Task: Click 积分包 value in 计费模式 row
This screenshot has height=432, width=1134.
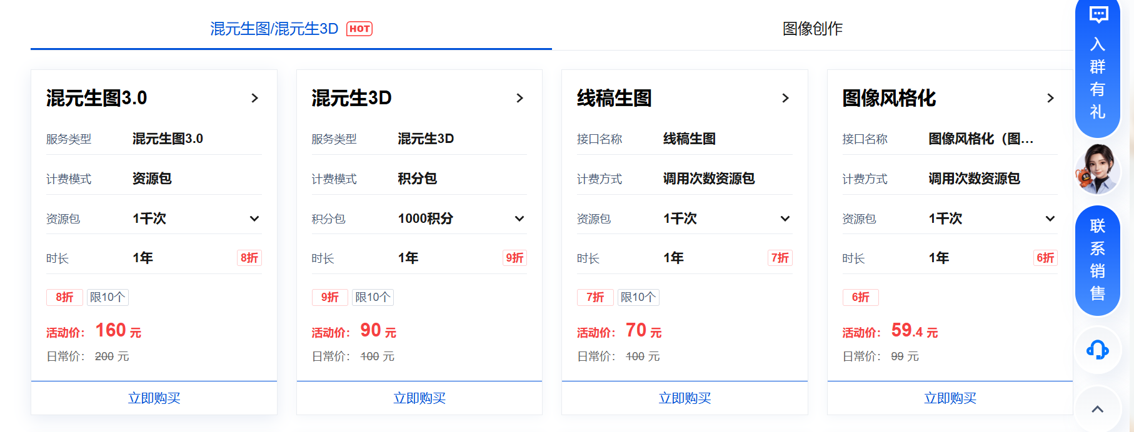Action: (x=418, y=179)
